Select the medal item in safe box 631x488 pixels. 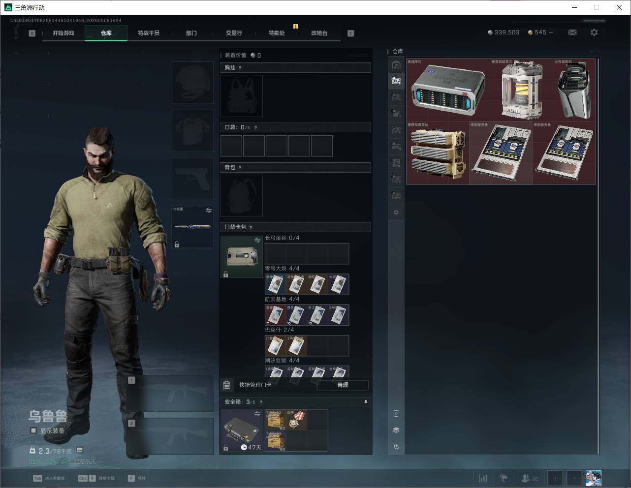(x=296, y=420)
